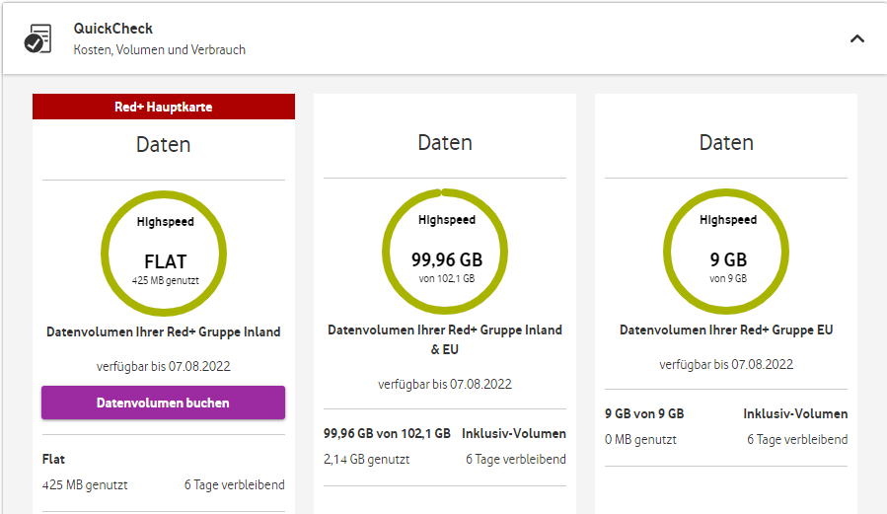This screenshot has height=514, width=887.
Task: Click the Flat label under the booking button
Action: (53, 460)
